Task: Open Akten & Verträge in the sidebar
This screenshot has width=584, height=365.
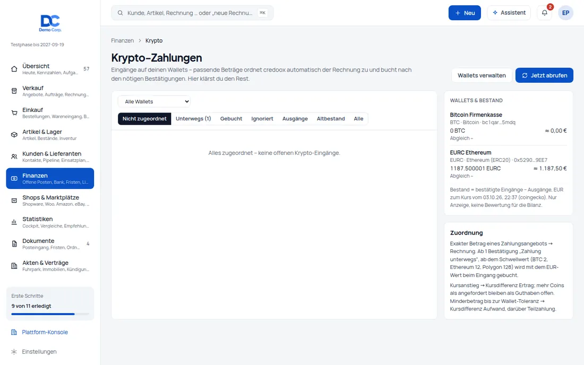Action: point(50,266)
